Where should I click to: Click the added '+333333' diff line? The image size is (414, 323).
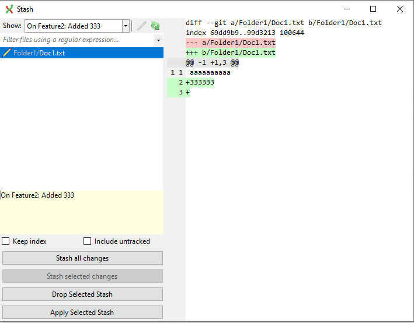click(200, 82)
